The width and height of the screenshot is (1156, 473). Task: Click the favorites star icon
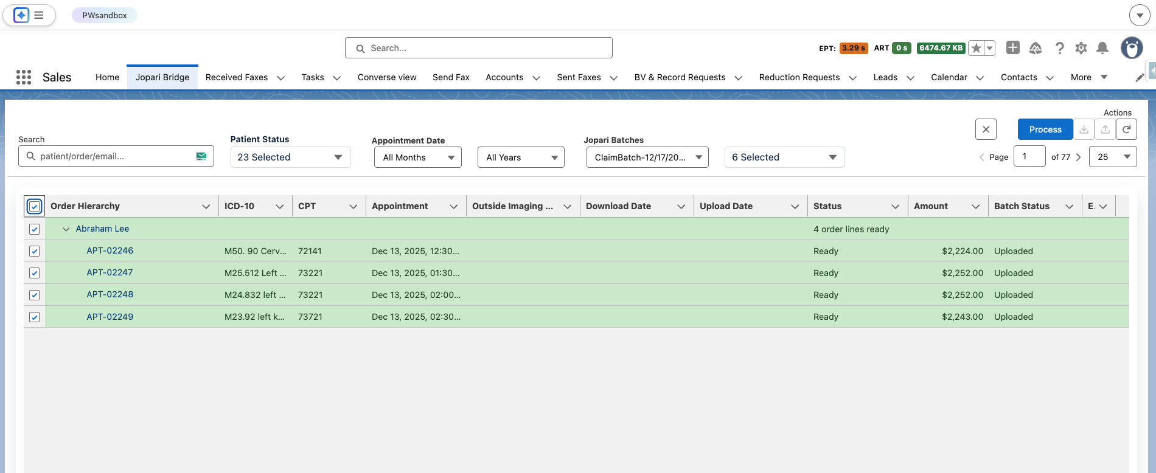point(976,48)
